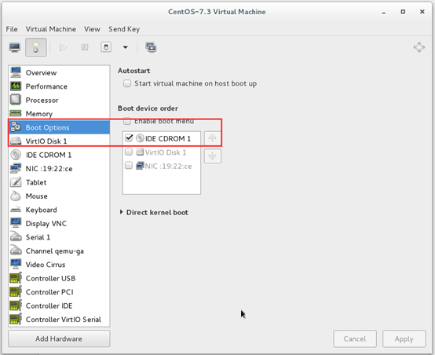Select Video Cirrus in sidebar

59,265
